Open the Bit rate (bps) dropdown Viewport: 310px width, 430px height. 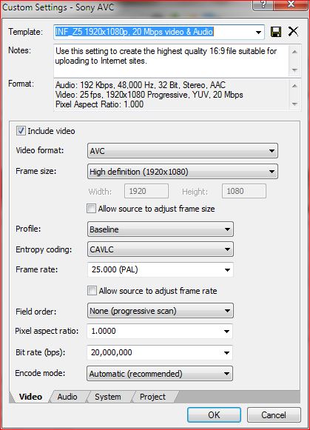(x=160, y=352)
